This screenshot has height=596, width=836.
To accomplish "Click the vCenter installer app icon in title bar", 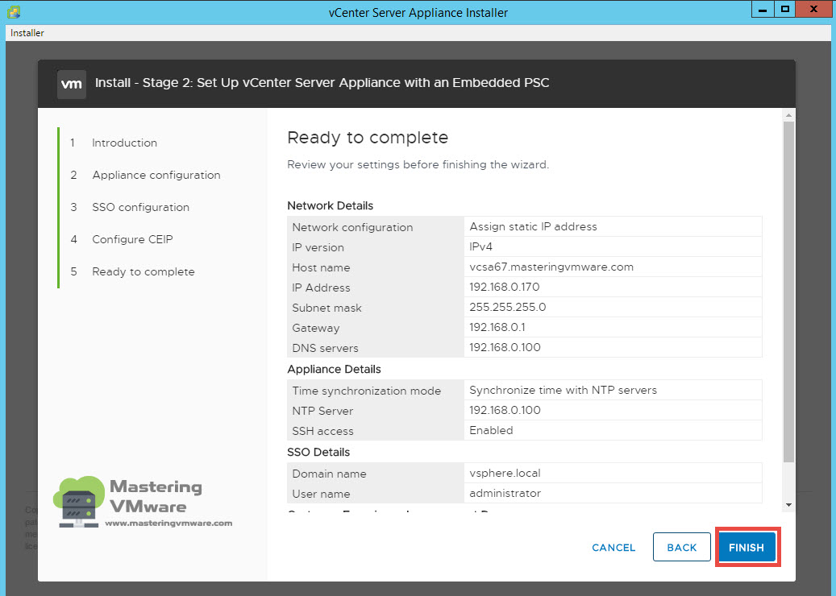I will tap(14, 12).
